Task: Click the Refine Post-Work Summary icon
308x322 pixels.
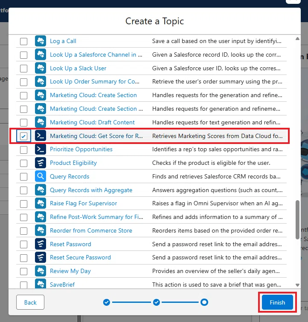Action: point(41,217)
